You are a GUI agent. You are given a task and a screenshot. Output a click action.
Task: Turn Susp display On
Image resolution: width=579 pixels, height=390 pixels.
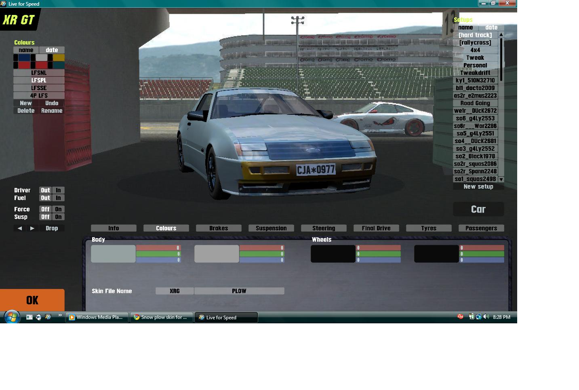(58, 217)
